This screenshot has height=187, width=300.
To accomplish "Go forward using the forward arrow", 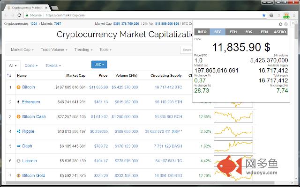I will coord(13,15).
